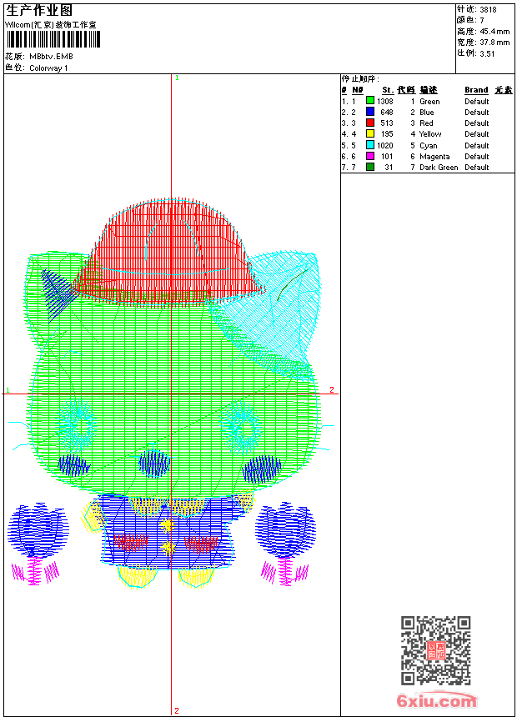
Task: Click the green color swatch in row 1
Action: (370, 101)
